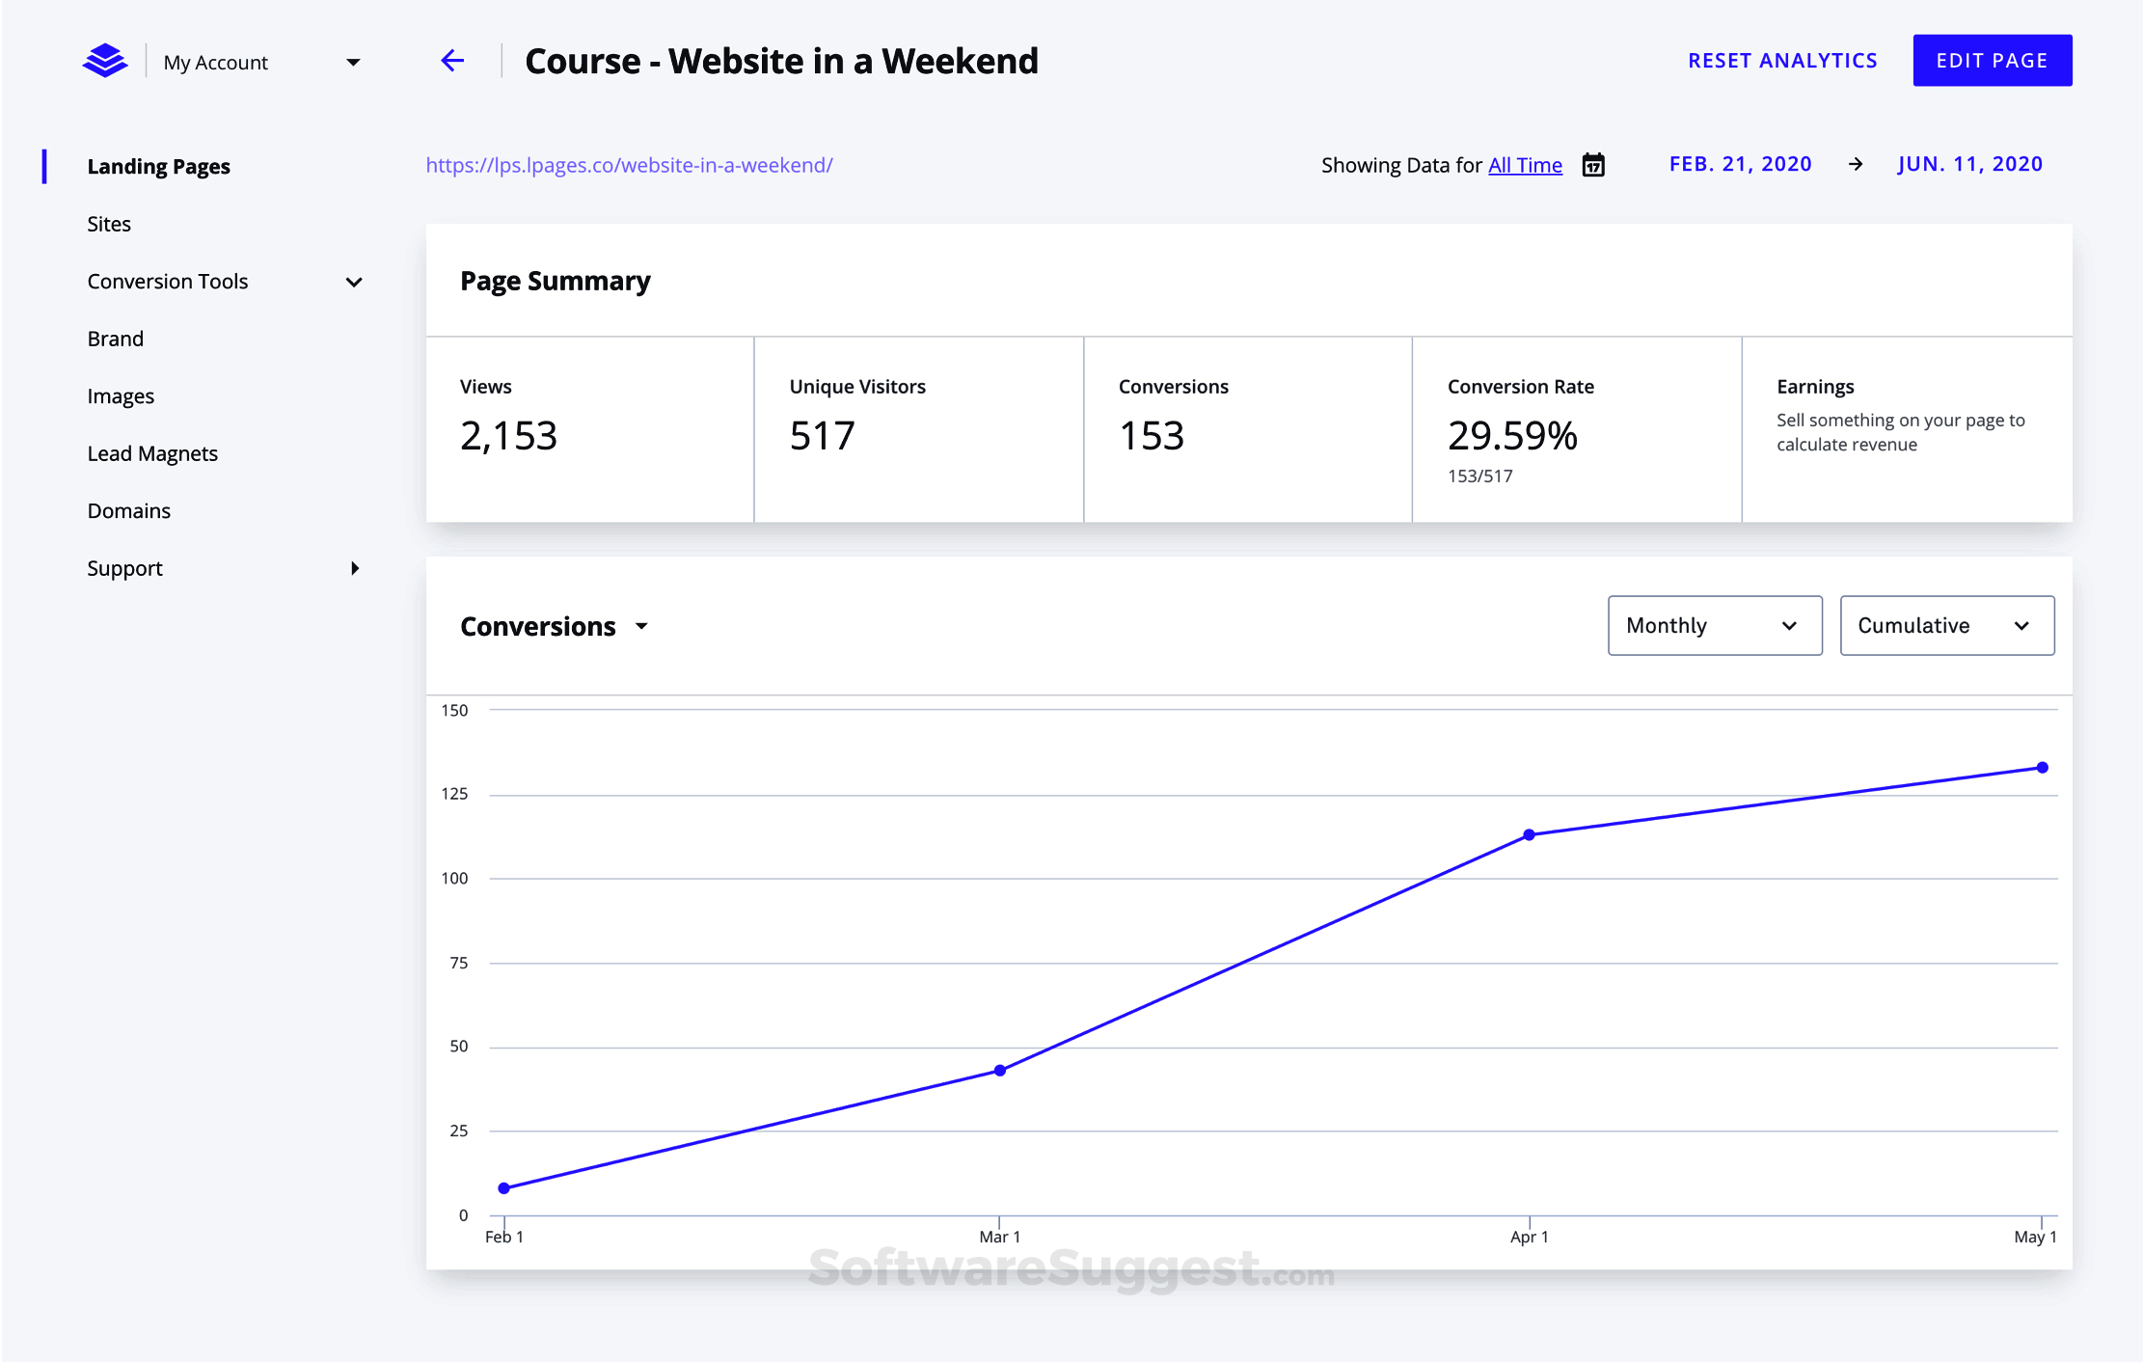Expand the Support submenu arrow
Screen dimensions: 2143x1362
(x=355, y=568)
